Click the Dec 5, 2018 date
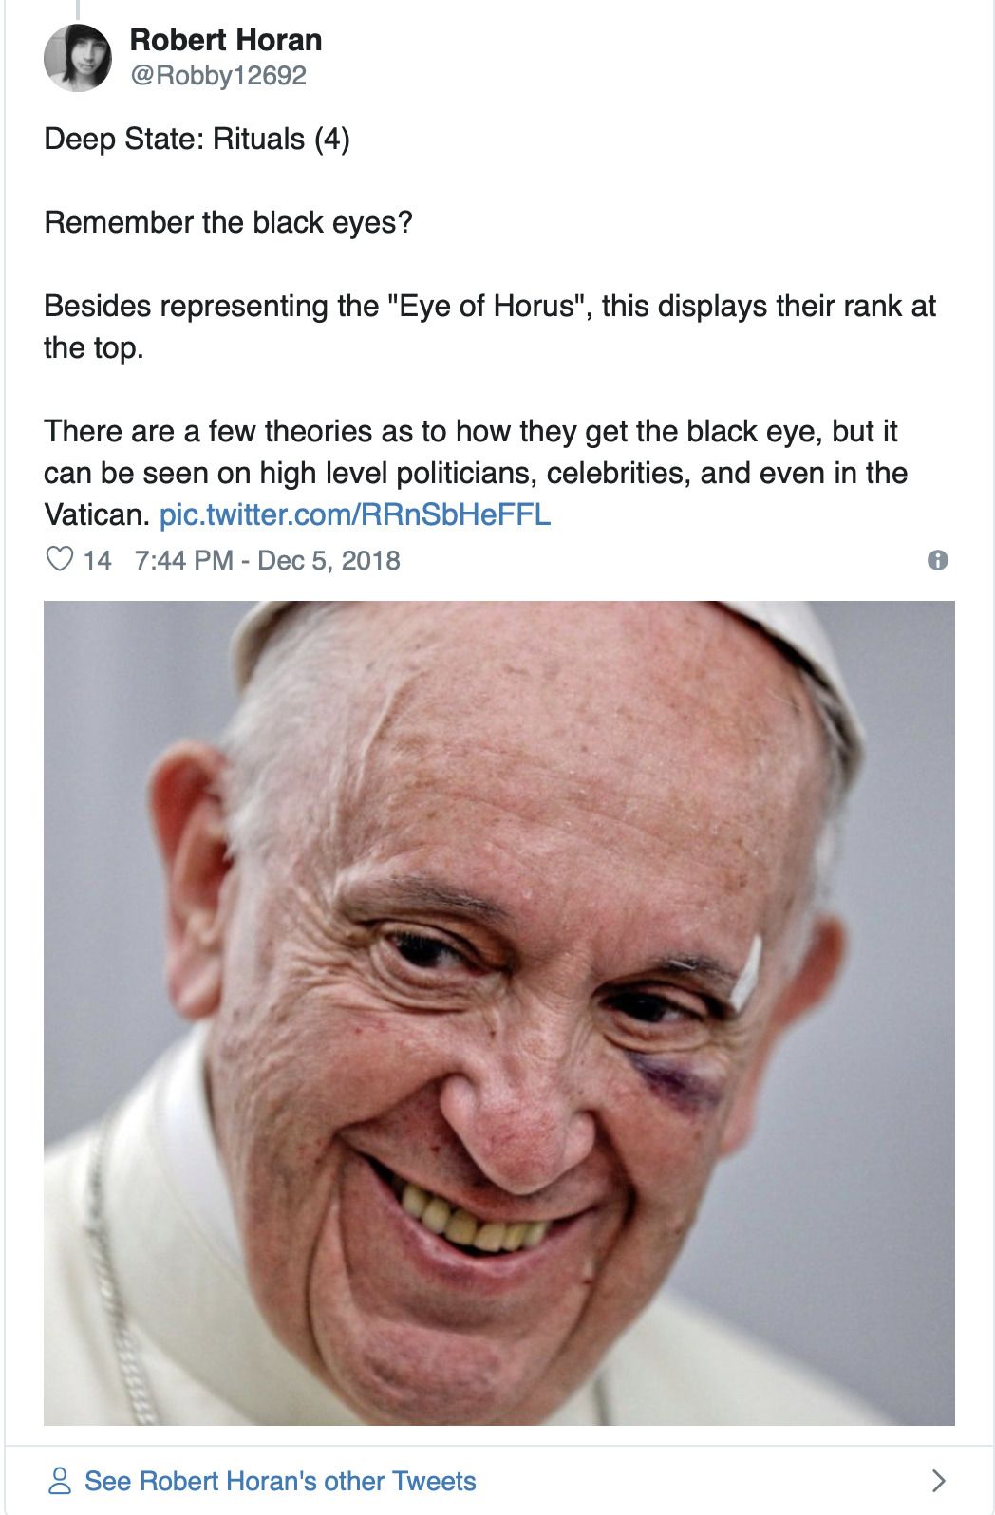The width and height of the screenshot is (995, 1515). click(x=329, y=560)
